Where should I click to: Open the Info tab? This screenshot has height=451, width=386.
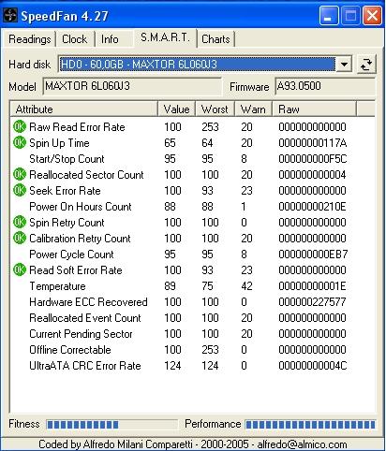[110, 39]
